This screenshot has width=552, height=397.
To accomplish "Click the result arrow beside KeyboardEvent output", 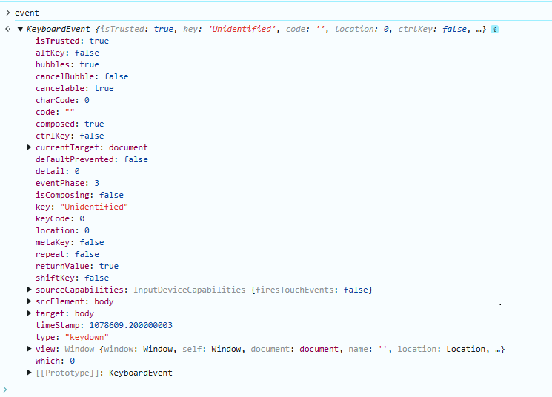I will pos(8,29).
